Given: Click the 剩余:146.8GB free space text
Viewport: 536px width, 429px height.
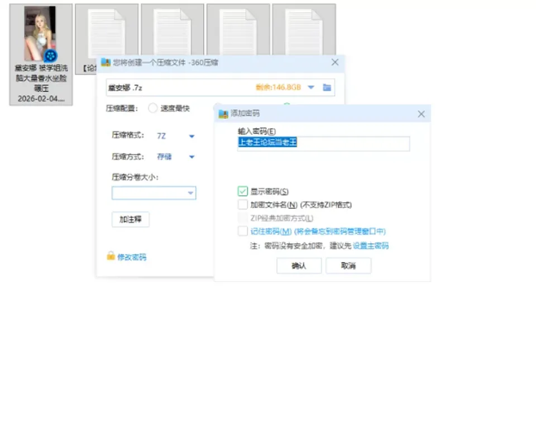Looking at the screenshot, I should (278, 87).
